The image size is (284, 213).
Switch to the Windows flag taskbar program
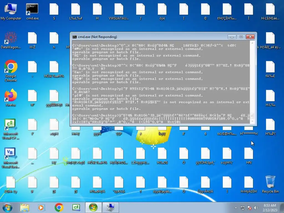click(93, 207)
